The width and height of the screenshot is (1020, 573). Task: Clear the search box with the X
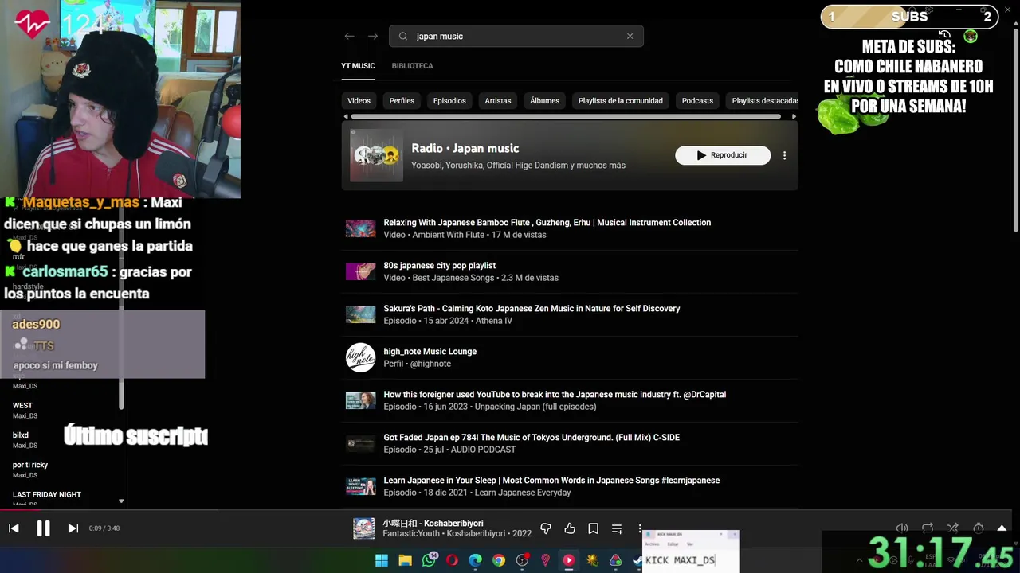point(630,36)
